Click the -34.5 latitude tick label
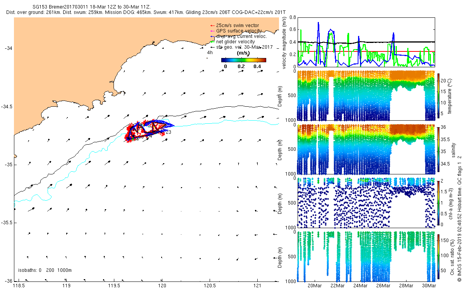 coord(7,106)
